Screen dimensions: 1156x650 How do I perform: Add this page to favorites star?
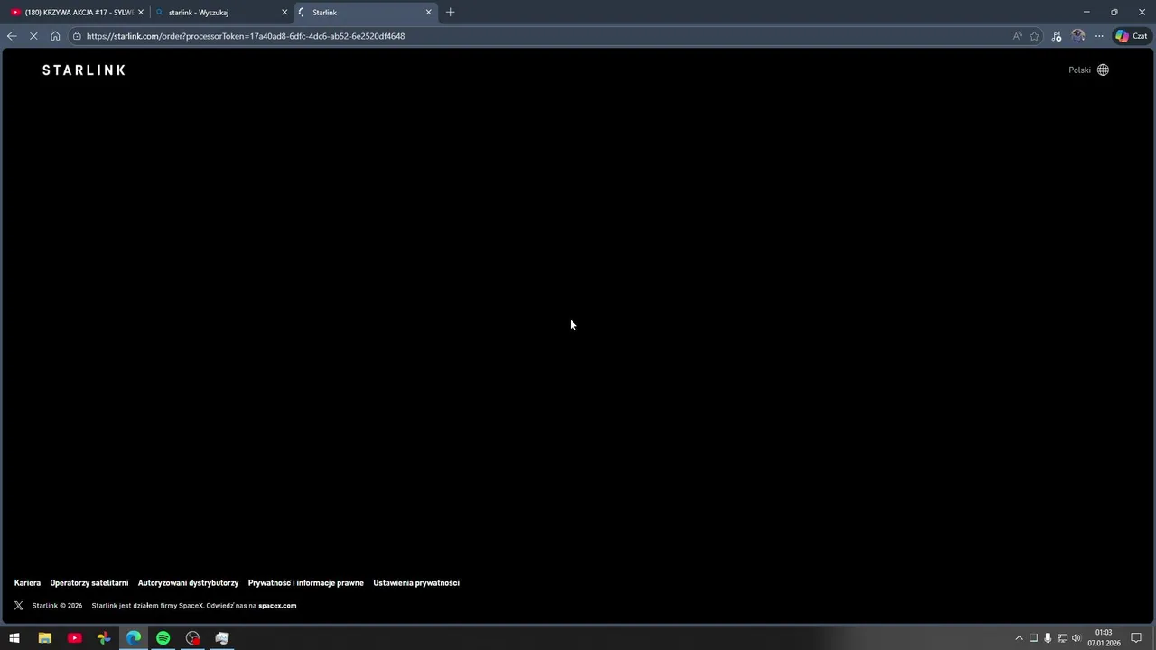point(1035,36)
